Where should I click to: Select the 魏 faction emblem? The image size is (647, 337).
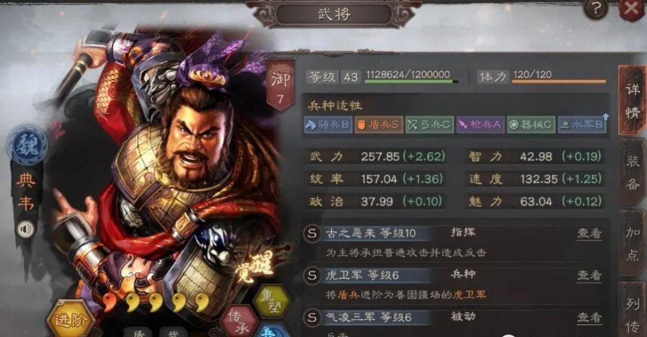(x=27, y=146)
